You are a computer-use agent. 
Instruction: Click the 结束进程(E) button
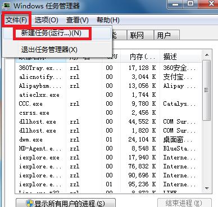(x=184, y=203)
